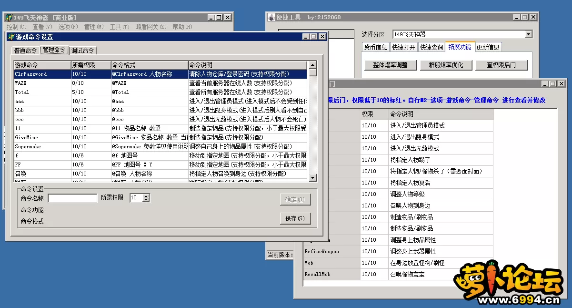Switch to the 调试命令 tab
Screen dimensions: 572x308
[83, 51]
